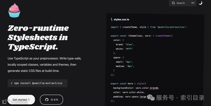Click the 'Use TypeScript as your preprocessor' paragraph
Image resolution: width=211 pixels, height=106 pixels.
tap(44, 65)
